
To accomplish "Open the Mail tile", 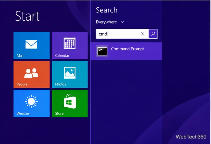I will tap(31, 45).
